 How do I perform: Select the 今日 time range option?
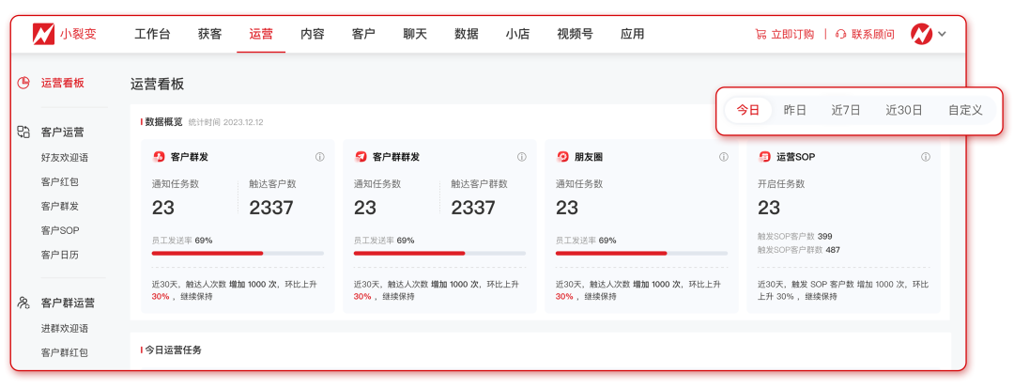748,110
